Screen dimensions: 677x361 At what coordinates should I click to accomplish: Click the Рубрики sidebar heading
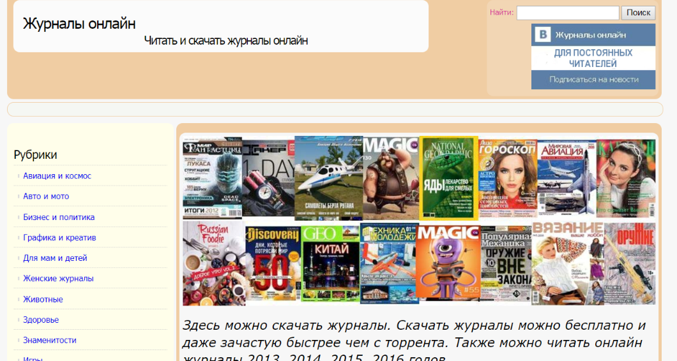[35, 155]
